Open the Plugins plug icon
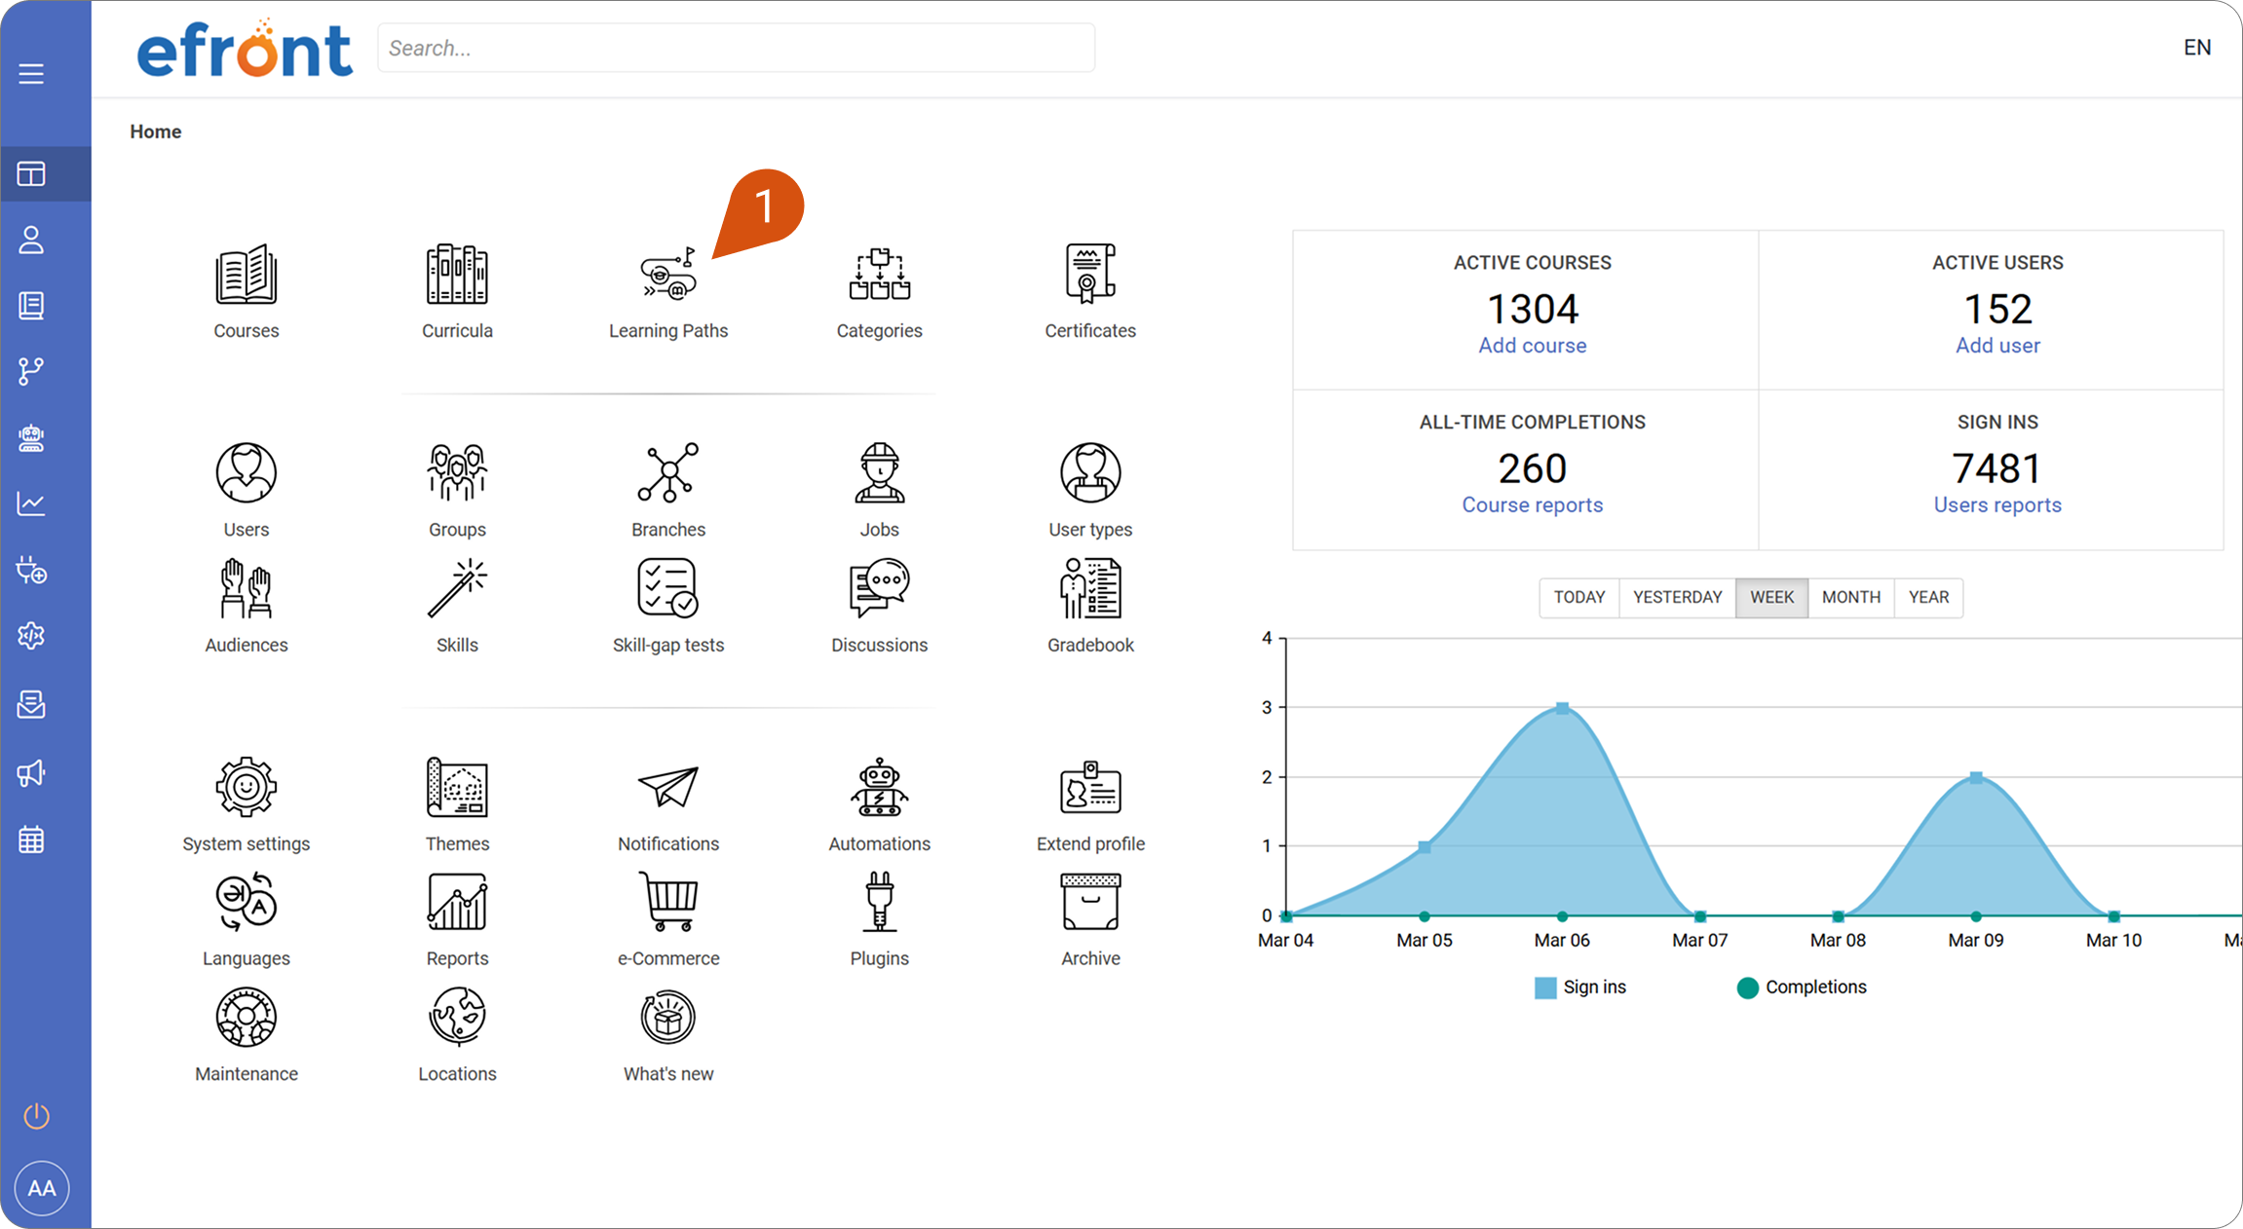 [879, 902]
